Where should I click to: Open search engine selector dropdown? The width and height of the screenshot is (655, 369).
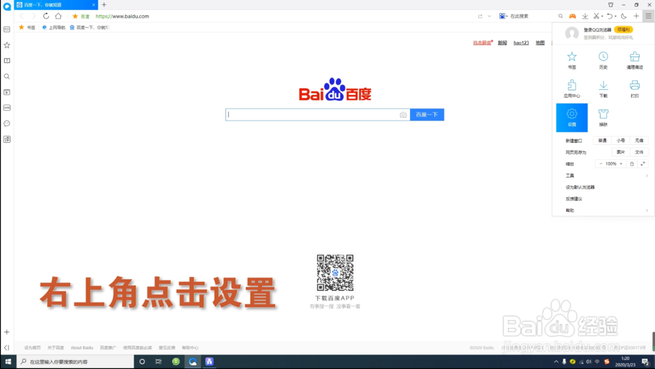(x=503, y=16)
